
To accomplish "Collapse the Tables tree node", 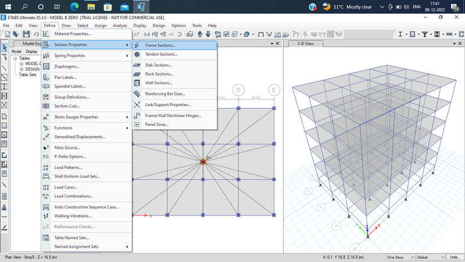I will point(15,59).
